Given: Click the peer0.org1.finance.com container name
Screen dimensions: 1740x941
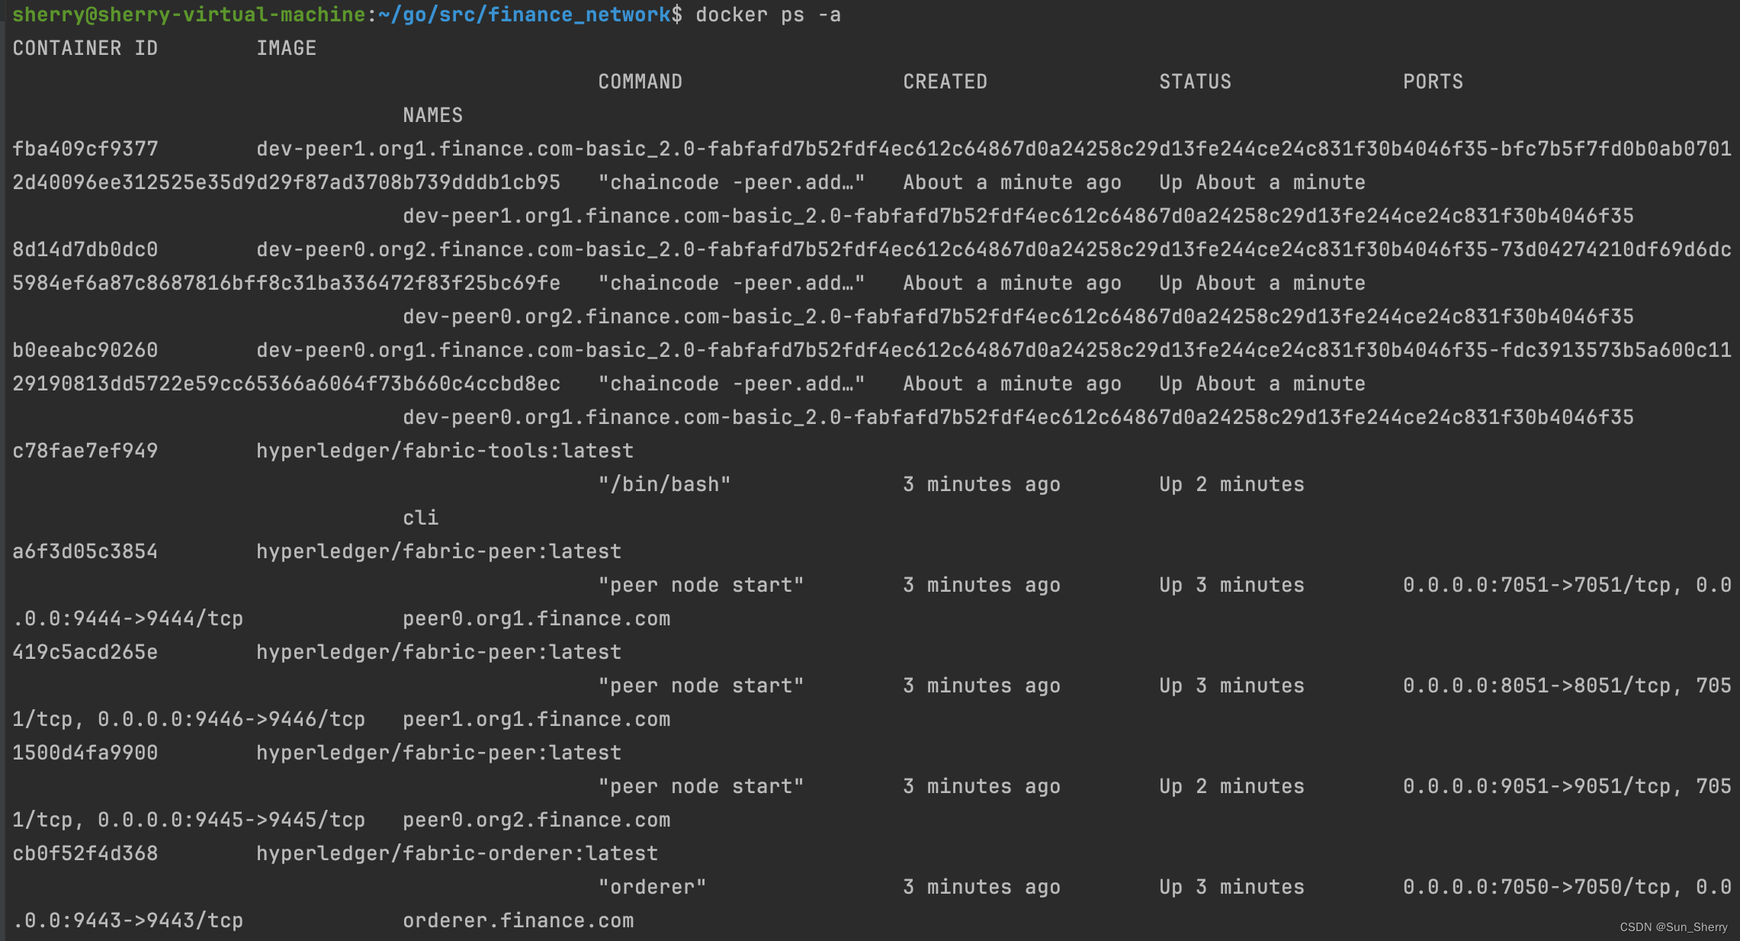Looking at the screenshot, I should (x=537, y=619).
